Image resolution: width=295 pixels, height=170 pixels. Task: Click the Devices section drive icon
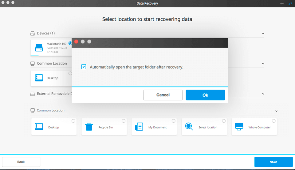click(x=33, y=33)
